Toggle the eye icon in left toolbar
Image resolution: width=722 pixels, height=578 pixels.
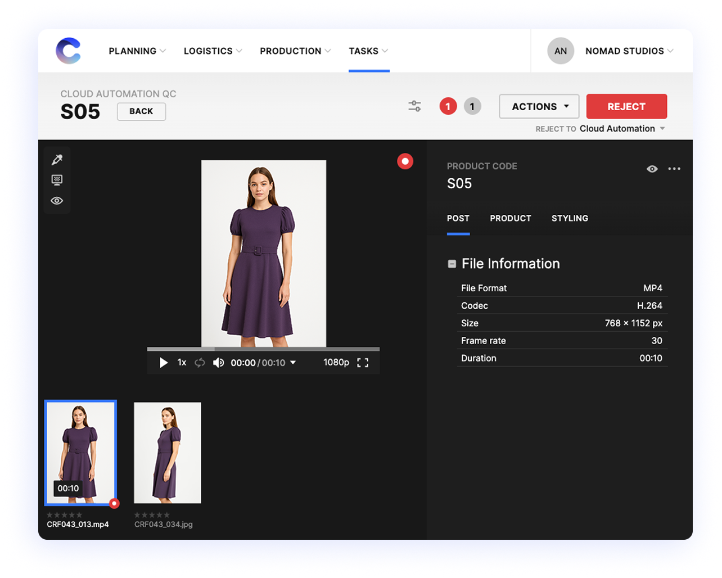pos(57,201)
